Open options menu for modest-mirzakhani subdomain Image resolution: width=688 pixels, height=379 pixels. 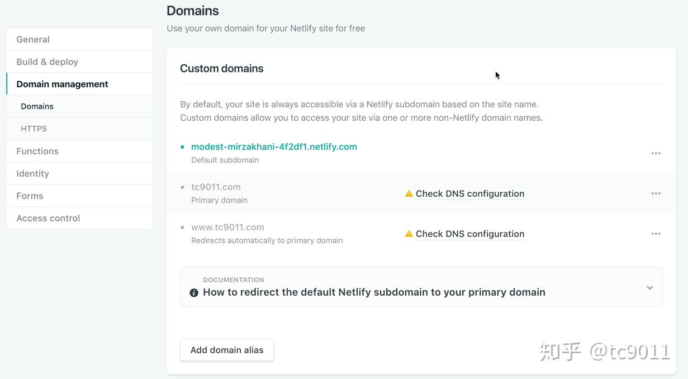[656, 153]
